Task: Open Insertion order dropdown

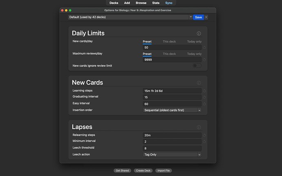Action: coord(172,110)
